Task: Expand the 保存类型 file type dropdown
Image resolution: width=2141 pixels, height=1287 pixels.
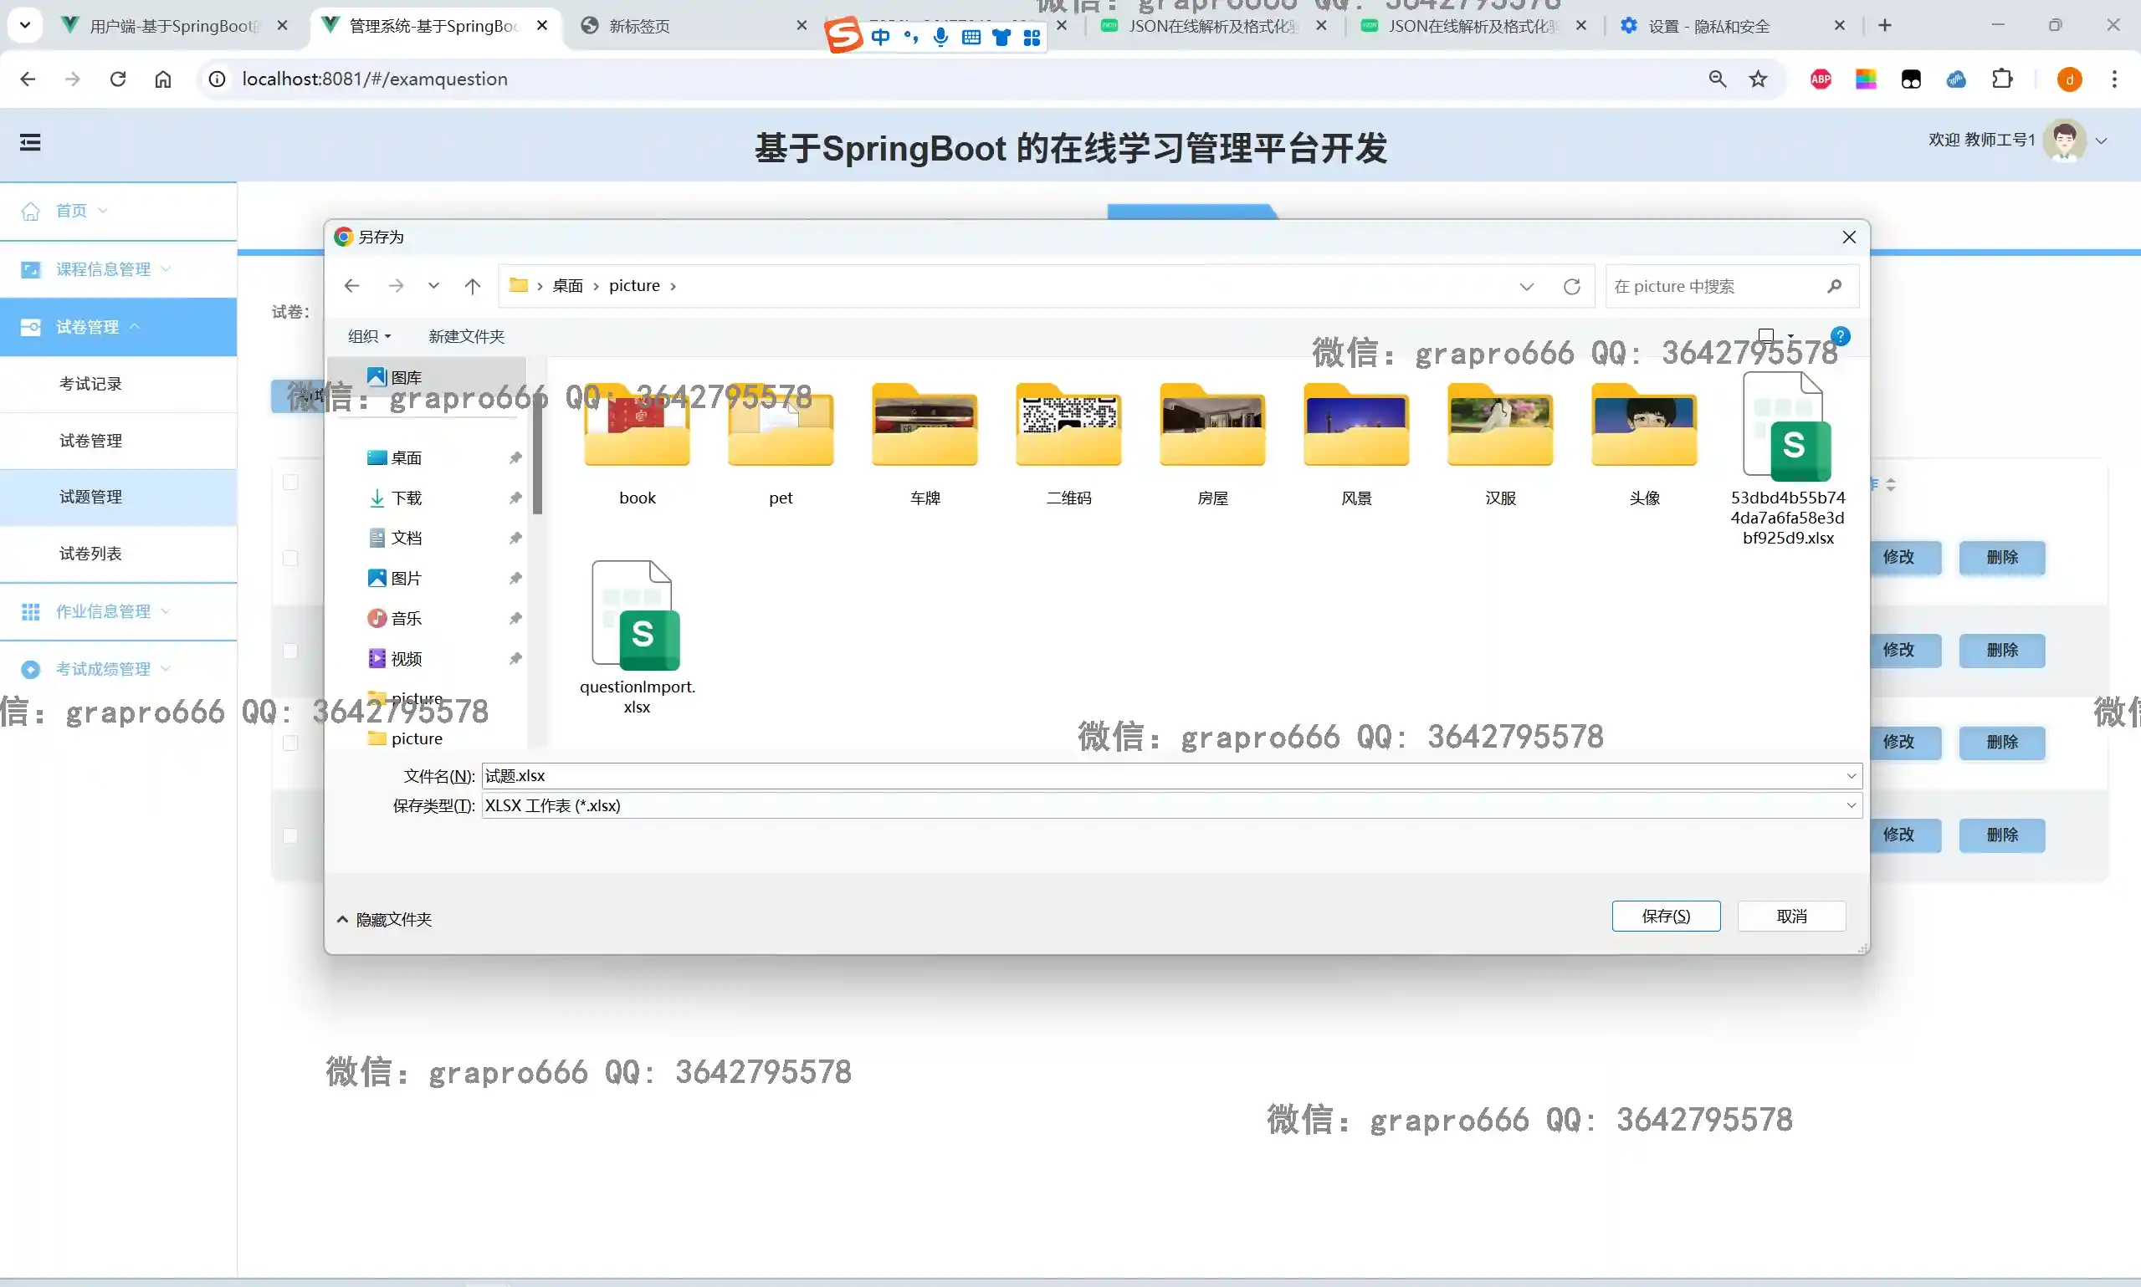Action: (1851, 805)
